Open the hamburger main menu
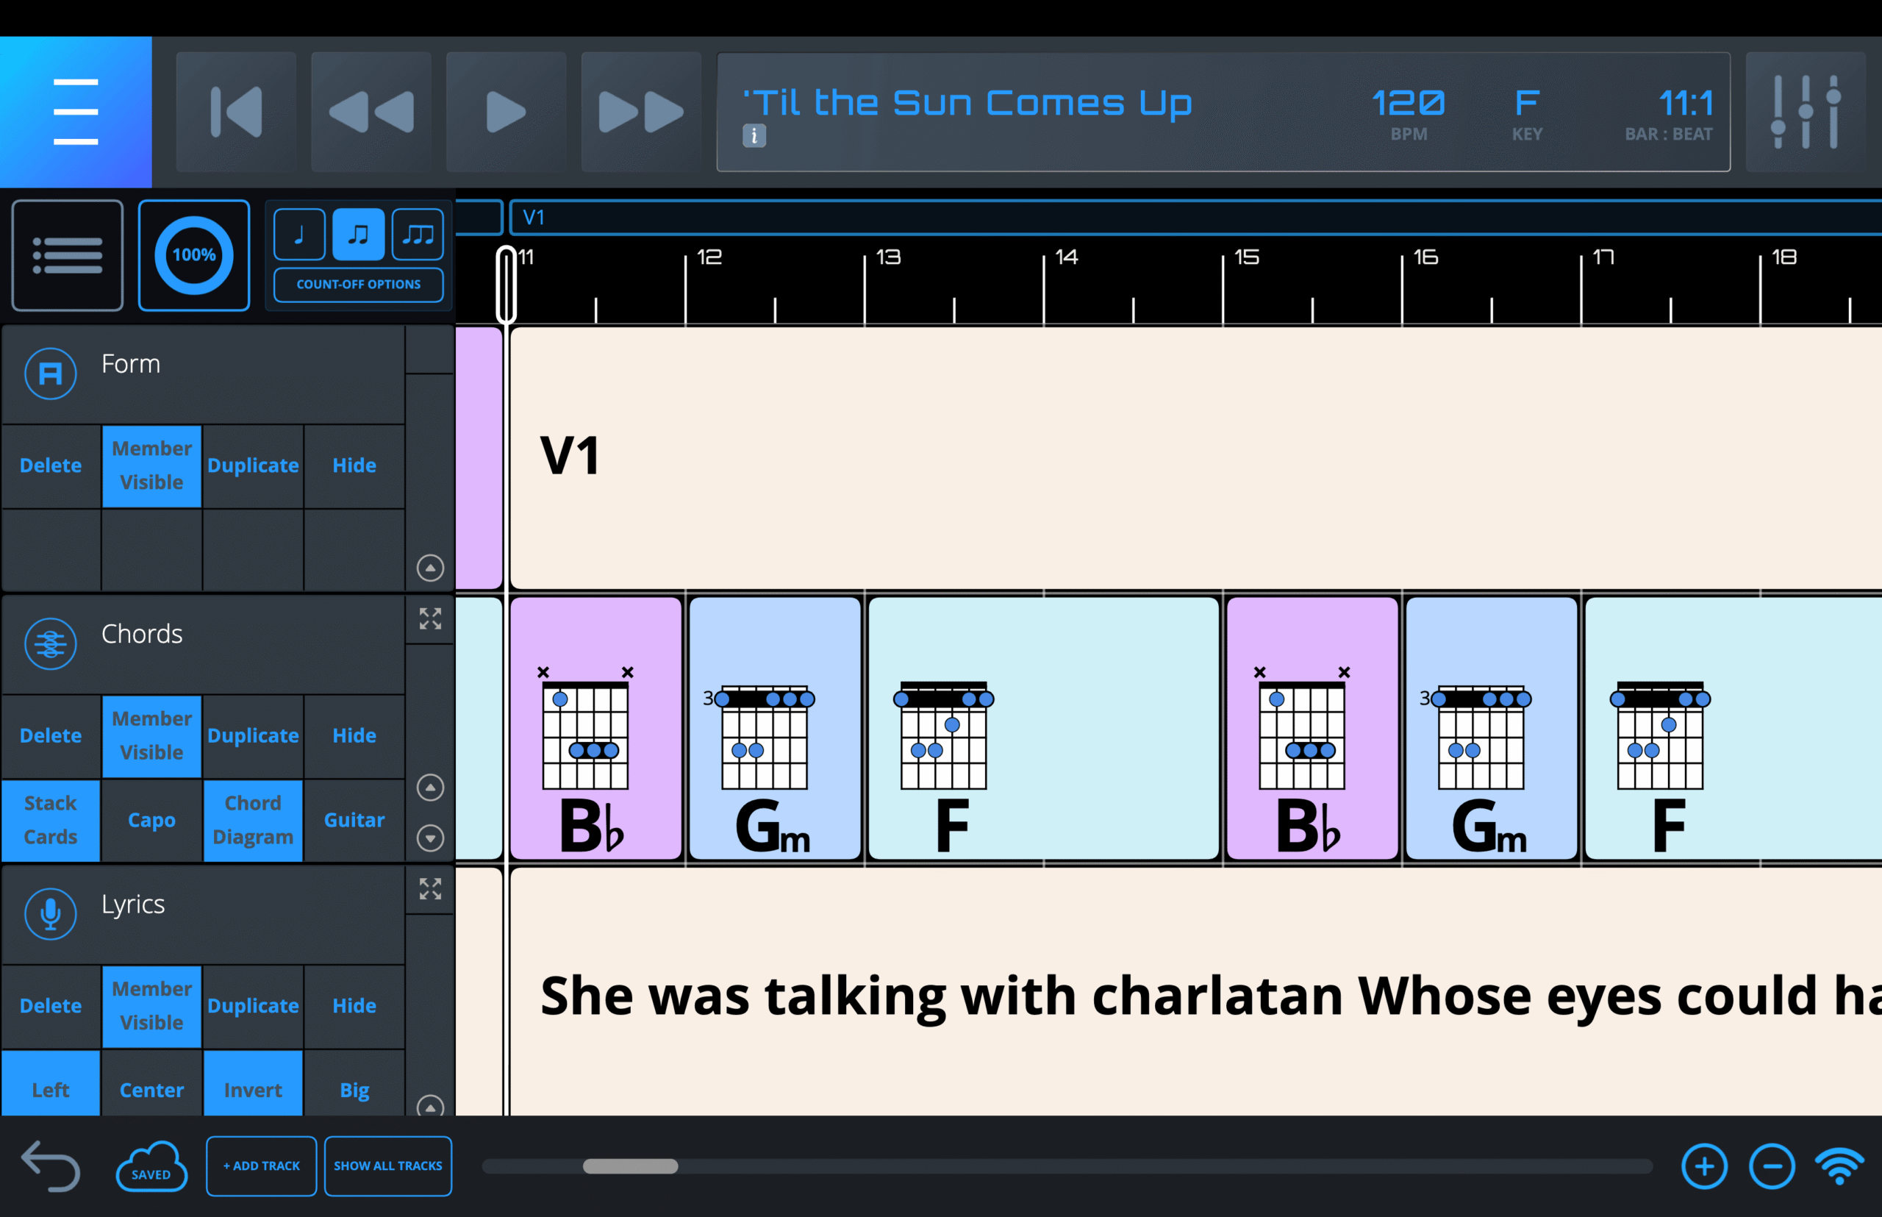The image size is (1882, 1217). [x=76, y=112]
